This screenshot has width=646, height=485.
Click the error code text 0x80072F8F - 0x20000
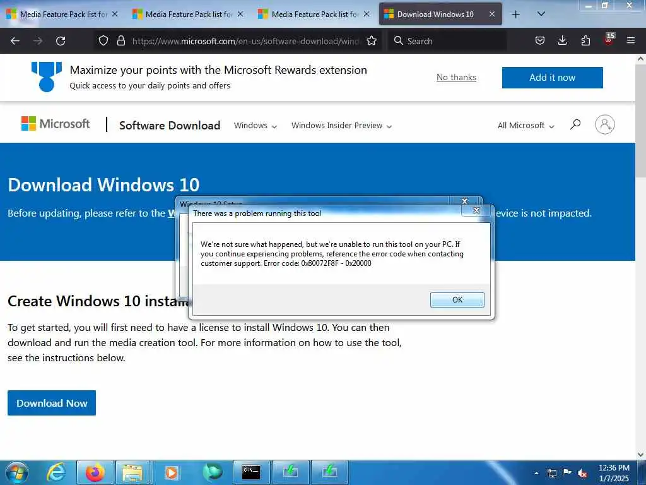tap(336, 263)
